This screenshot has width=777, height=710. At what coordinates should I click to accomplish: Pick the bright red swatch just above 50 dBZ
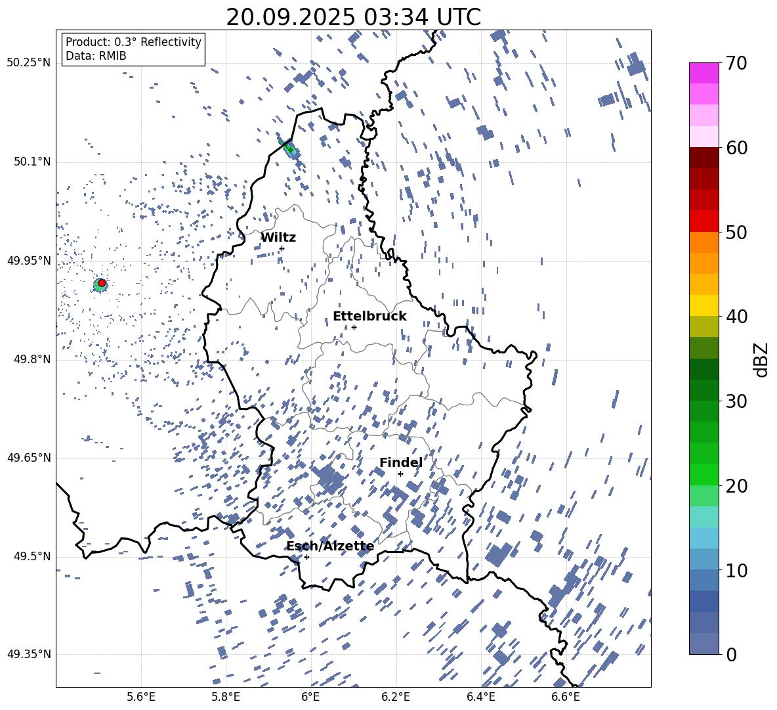[704, 221]
